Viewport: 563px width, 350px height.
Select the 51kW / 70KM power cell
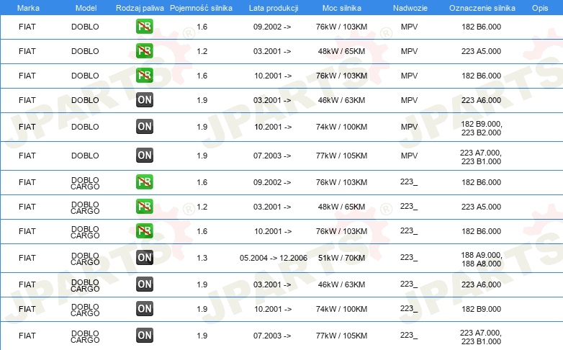click(x=341, y=258)
